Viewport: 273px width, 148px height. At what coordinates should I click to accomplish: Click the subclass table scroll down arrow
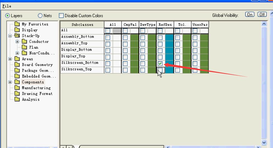pos(264,142)
